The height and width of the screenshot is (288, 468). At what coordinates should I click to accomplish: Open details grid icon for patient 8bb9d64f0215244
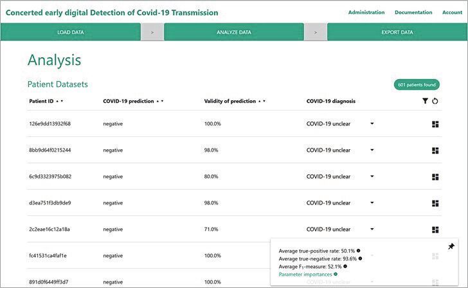435,150
